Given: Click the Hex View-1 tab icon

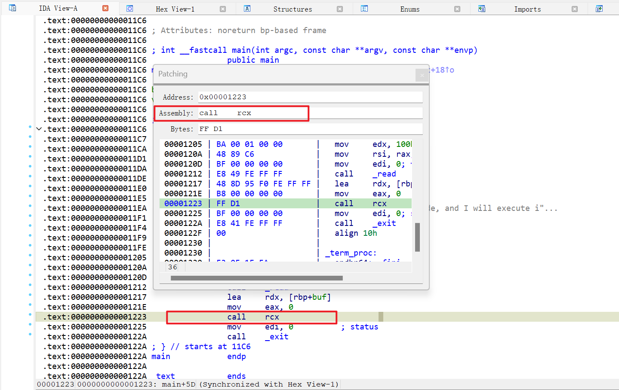Looking at the screenshot, I should [129, 9].
